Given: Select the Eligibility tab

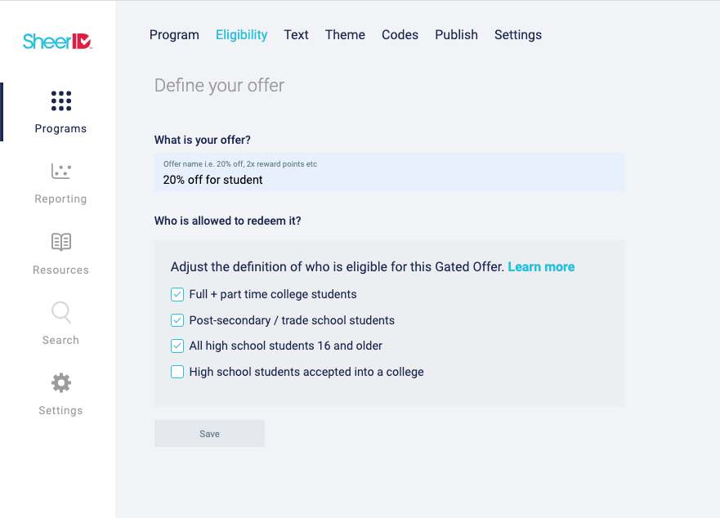Looking at the screenshot, I should pos(242,35).
